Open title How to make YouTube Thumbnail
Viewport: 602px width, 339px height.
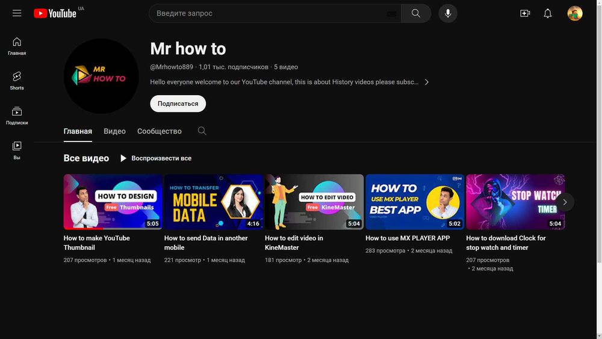[97, 243]
